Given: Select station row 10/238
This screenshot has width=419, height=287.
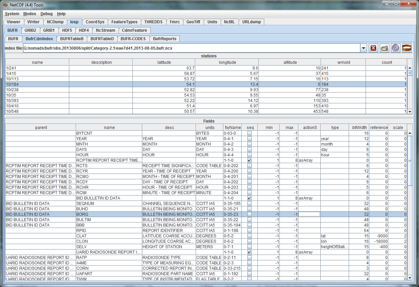Looking at the screenshot, I should (x=37, y=89).
